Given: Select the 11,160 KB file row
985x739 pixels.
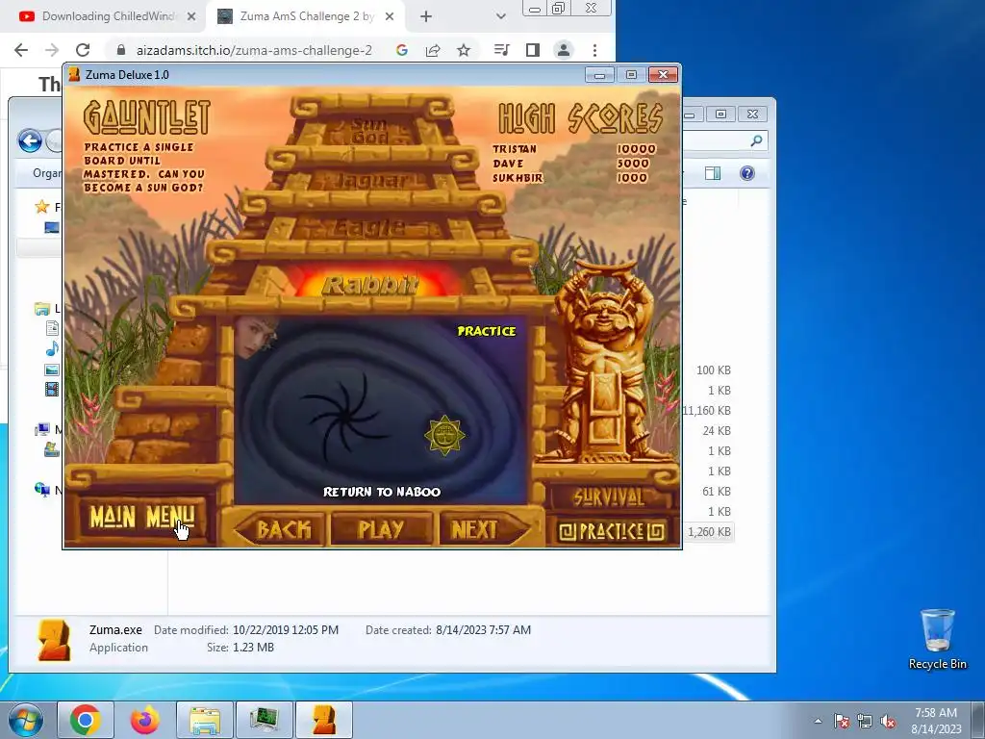Looking at the screenshot, I should [707, 410].
